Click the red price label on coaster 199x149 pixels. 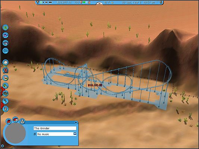[95, 85]
